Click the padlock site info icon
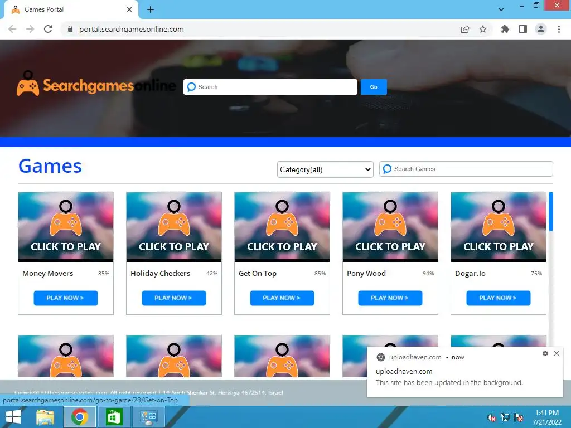This screenshot has width=571, height=428. (x=70, y=29)
